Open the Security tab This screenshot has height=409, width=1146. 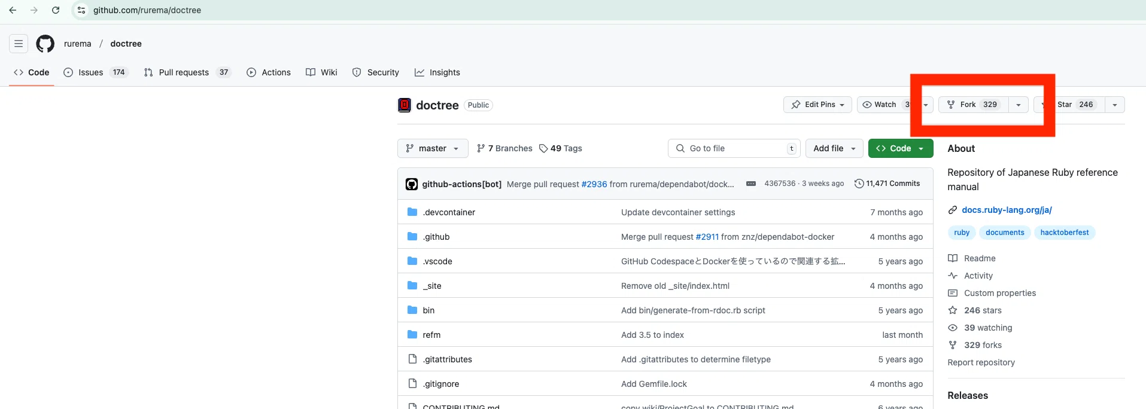coord(376,72)
